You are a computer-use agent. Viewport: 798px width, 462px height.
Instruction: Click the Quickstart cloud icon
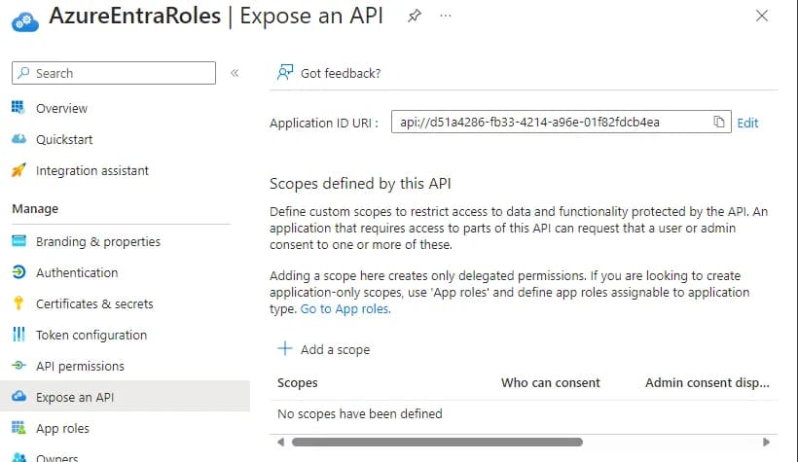point(18,138)
